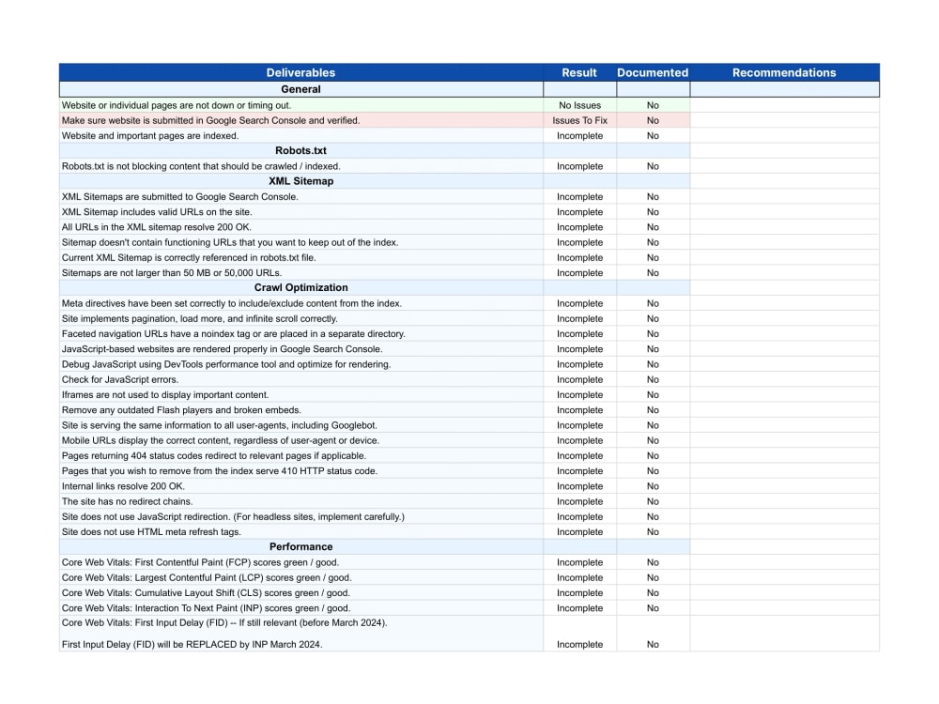
Task: Select 'First Input Delay (FID)' cell
Action: [300, 634]
